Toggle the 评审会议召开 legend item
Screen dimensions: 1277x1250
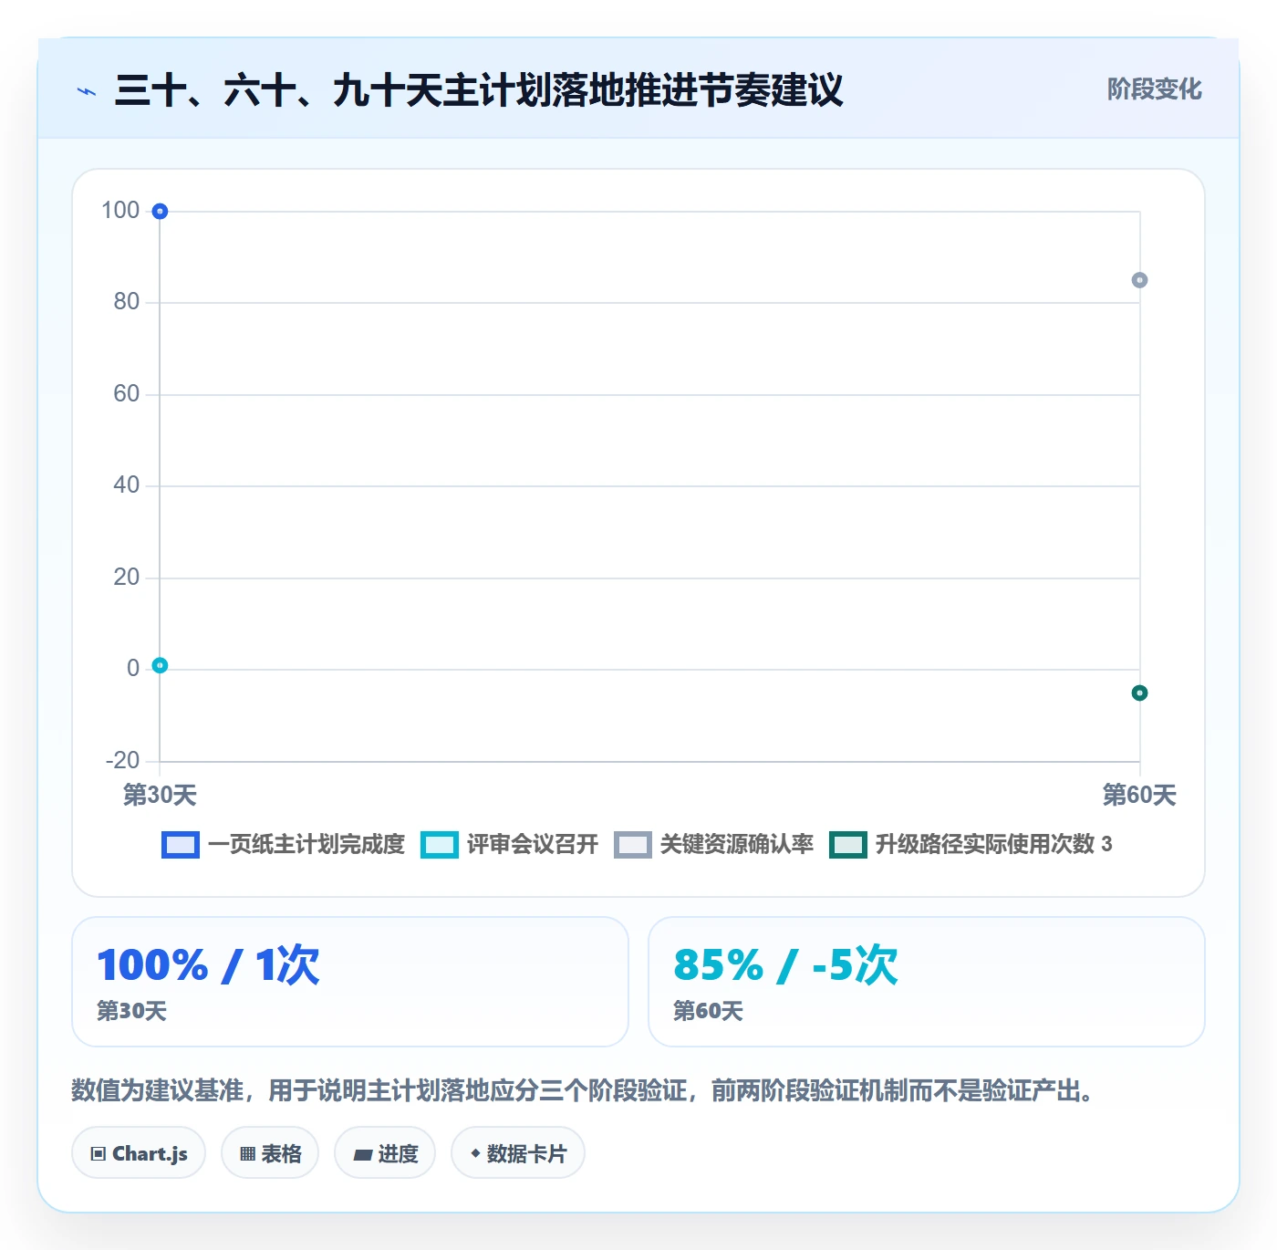click(x=509, y=845)
